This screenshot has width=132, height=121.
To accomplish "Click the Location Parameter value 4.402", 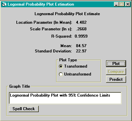I will tap(81, 22).
